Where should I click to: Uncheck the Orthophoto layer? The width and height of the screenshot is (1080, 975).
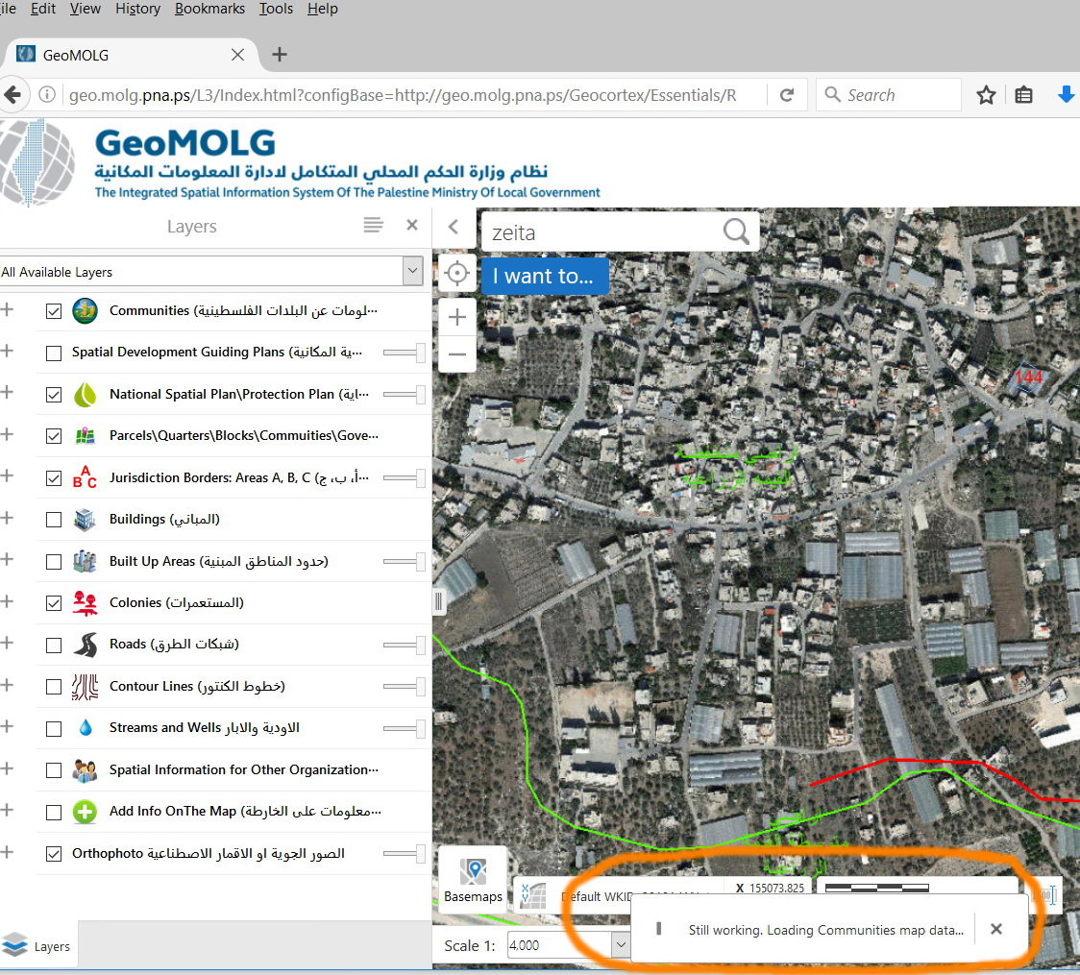tap(54, 854)
